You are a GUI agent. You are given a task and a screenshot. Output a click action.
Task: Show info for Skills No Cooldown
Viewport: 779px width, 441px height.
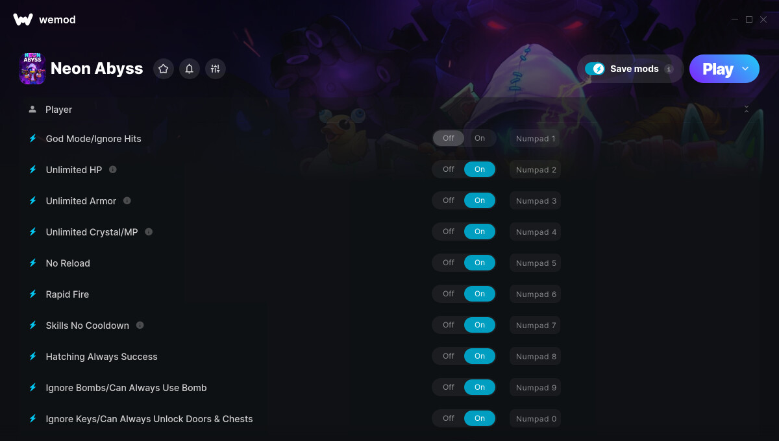140,325
